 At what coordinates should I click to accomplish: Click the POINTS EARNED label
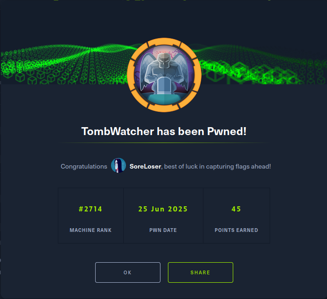pos(237,230)
